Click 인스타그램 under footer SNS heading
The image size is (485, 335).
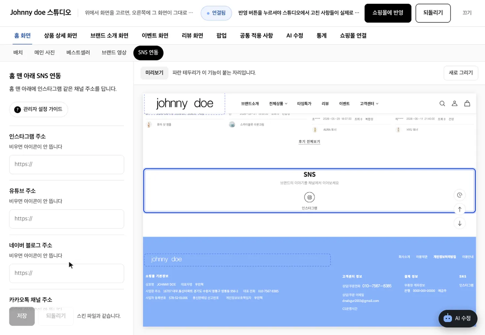466,285
